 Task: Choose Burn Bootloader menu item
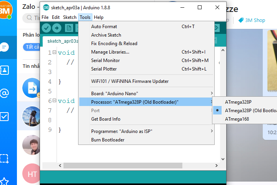click(x=146, y=140)
